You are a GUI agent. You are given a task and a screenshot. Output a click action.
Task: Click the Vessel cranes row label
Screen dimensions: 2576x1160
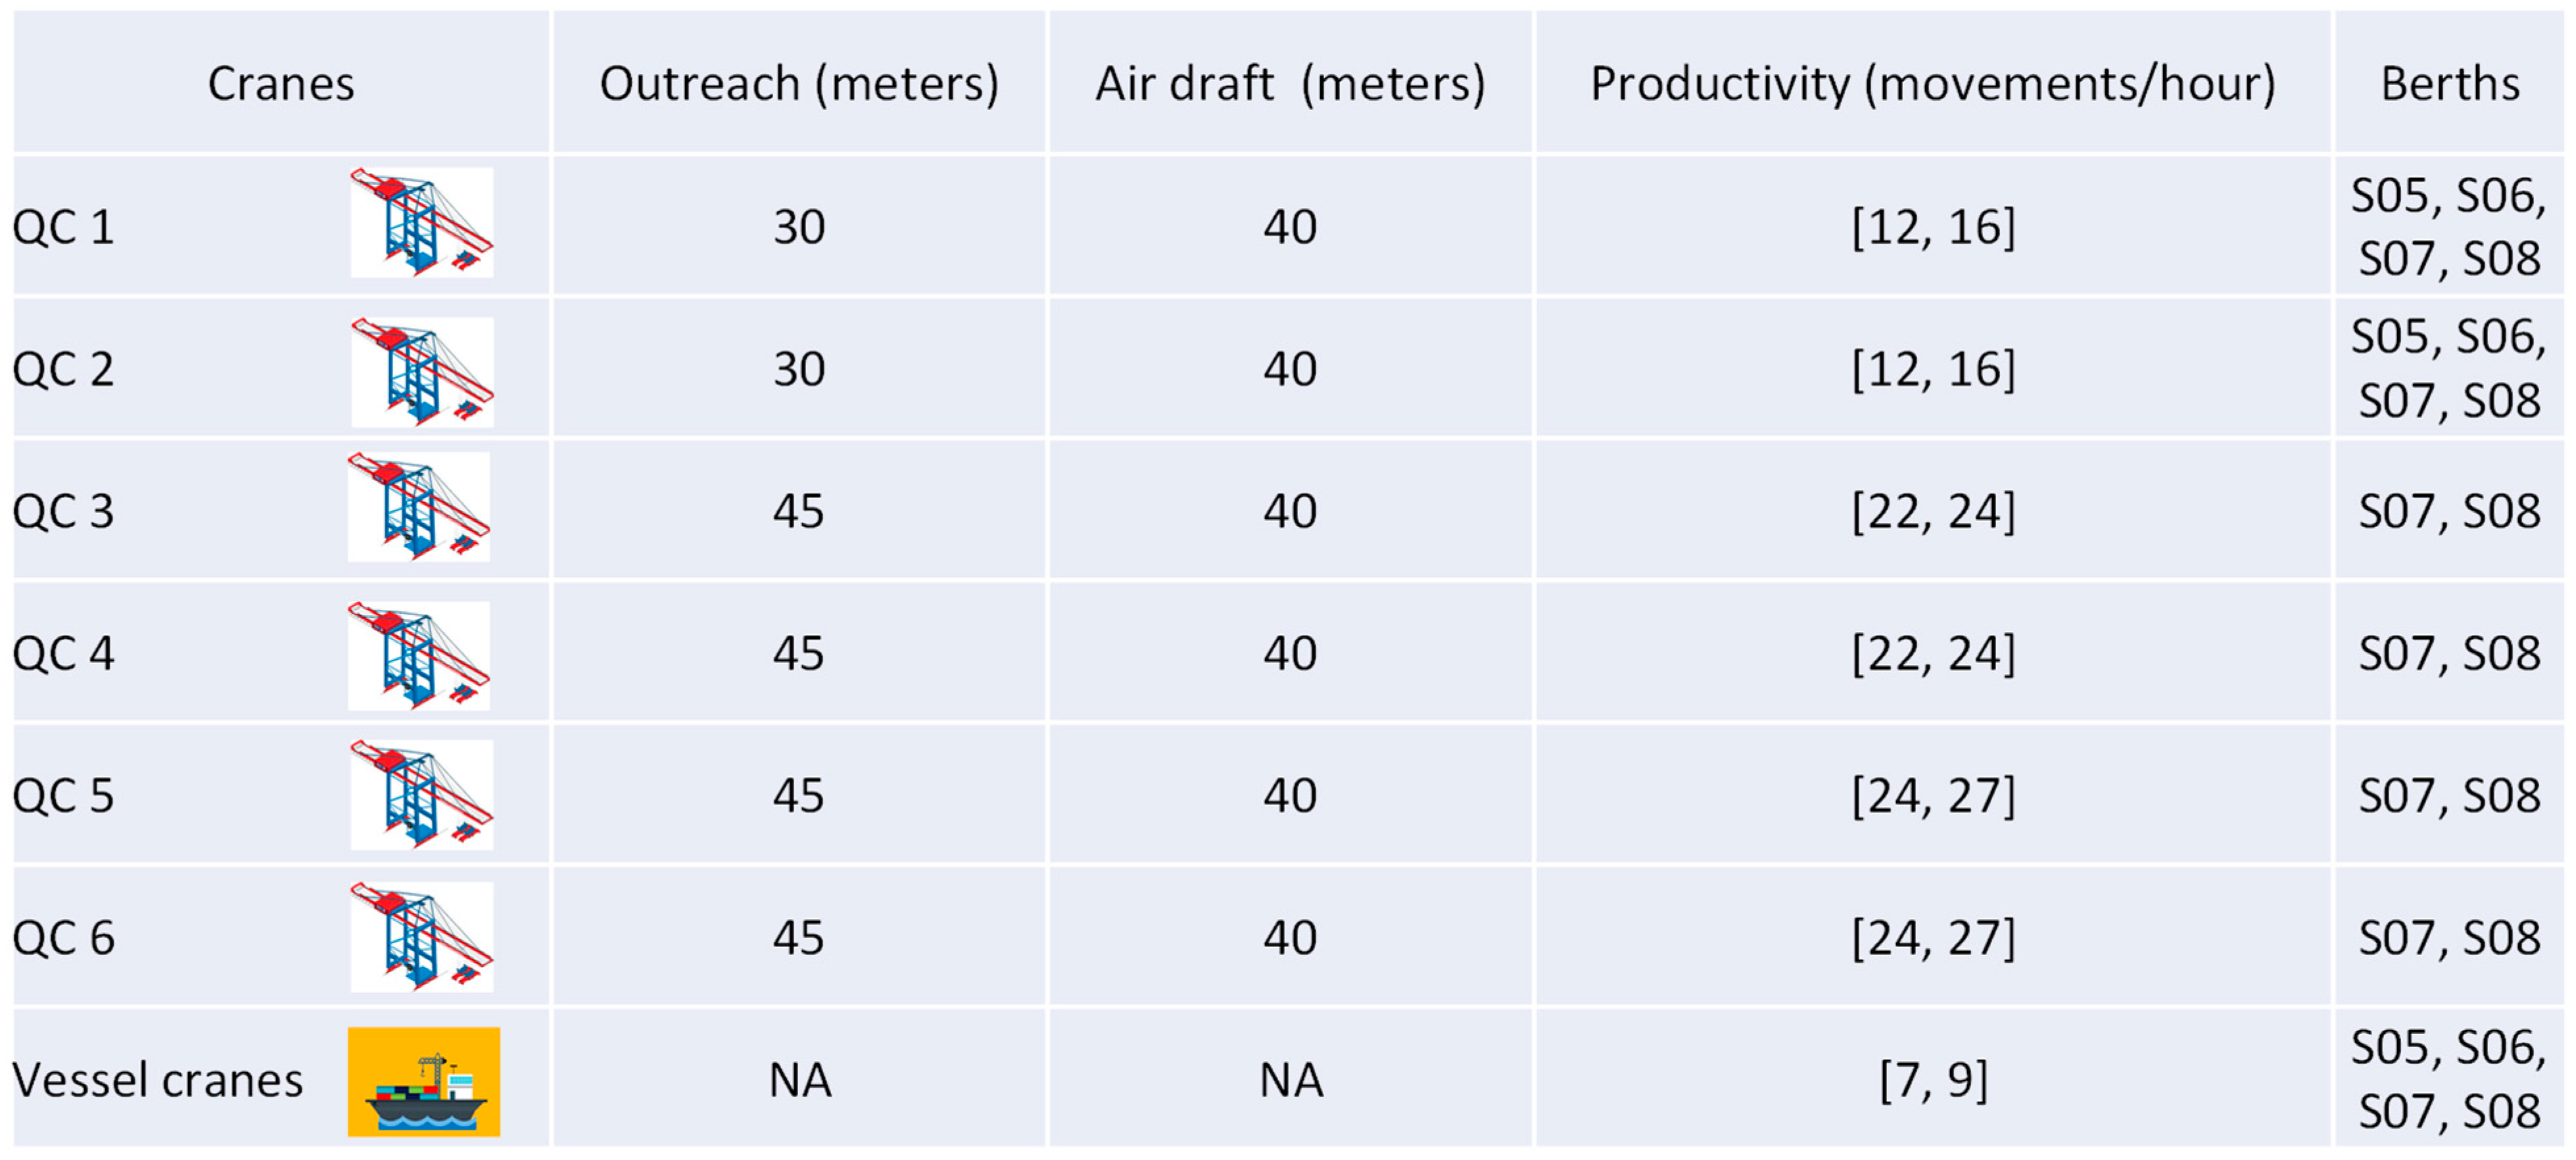coord(157,1080)
